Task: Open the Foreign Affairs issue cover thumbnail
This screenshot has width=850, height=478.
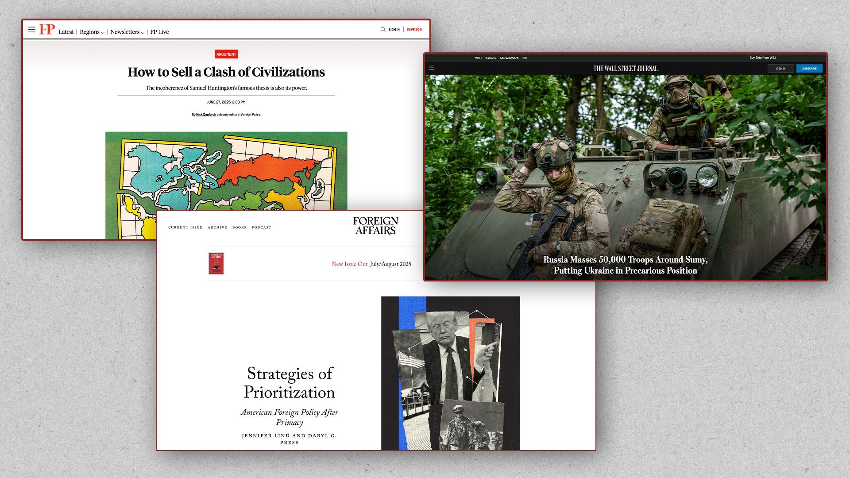Action: pos(216,263)
